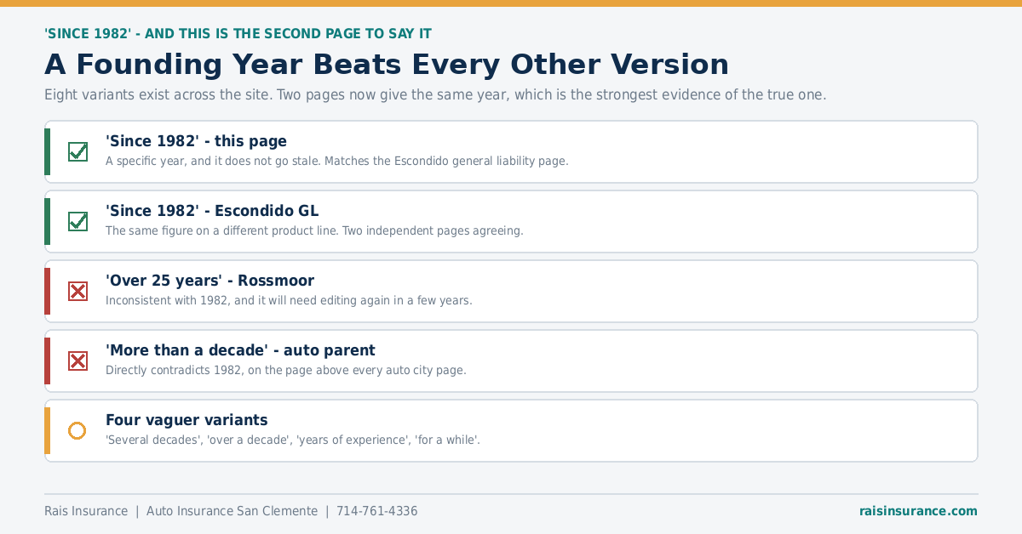Image resolution: width=1022 pixels, height=534 pixels.
Task: Click the orange circle icon beside Four vaguer variants
Action: point(78,430)
